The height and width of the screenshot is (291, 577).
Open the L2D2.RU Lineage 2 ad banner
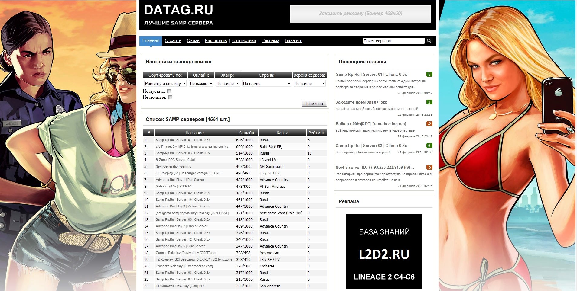(x=384, y=251)
